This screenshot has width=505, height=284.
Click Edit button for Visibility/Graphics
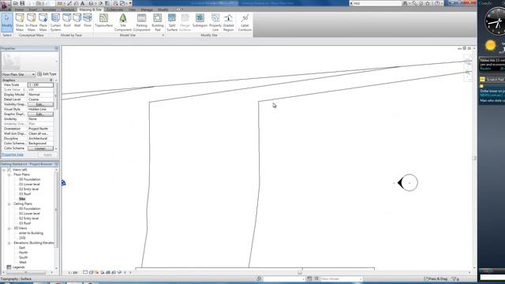40,104
